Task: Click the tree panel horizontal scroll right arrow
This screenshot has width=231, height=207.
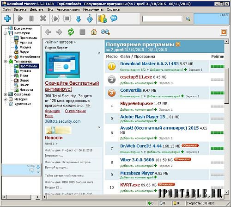Action: 38,197
